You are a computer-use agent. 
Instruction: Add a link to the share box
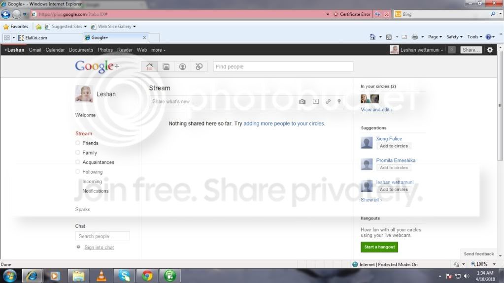pos(328,101)
